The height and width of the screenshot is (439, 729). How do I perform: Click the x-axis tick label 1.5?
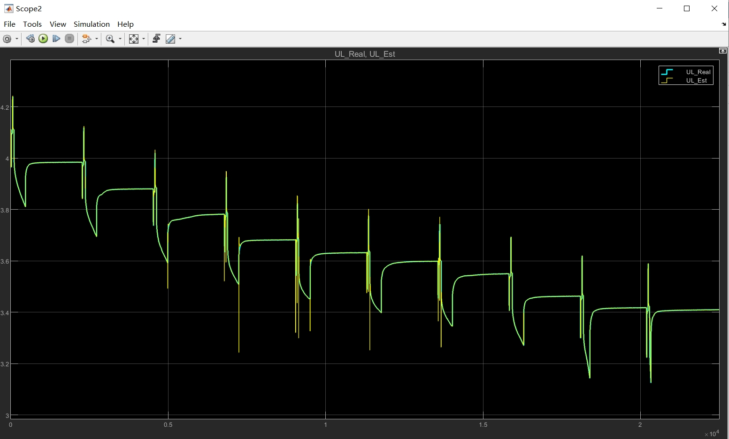point(483,424)
